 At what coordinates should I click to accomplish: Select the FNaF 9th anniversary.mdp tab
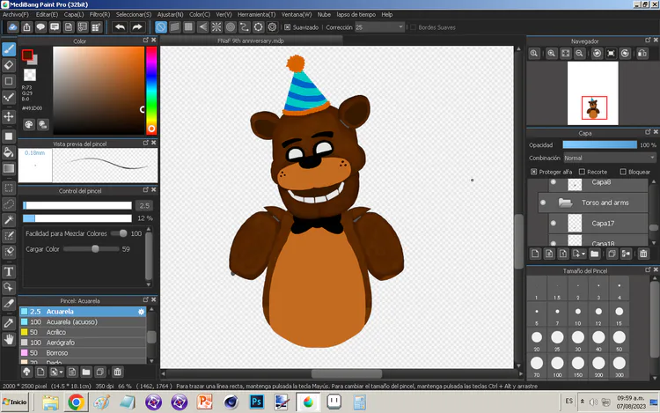[x=251, y=41]
